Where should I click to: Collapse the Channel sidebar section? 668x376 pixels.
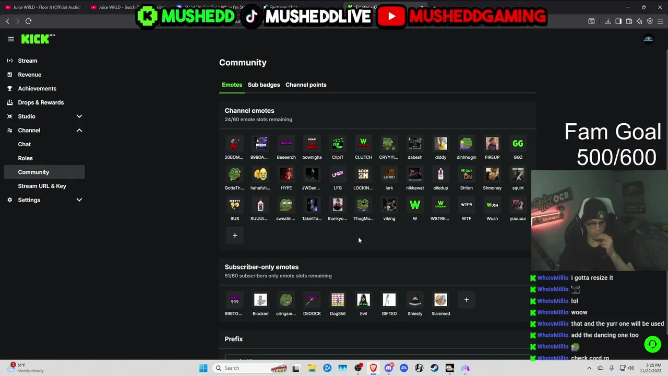44,131
